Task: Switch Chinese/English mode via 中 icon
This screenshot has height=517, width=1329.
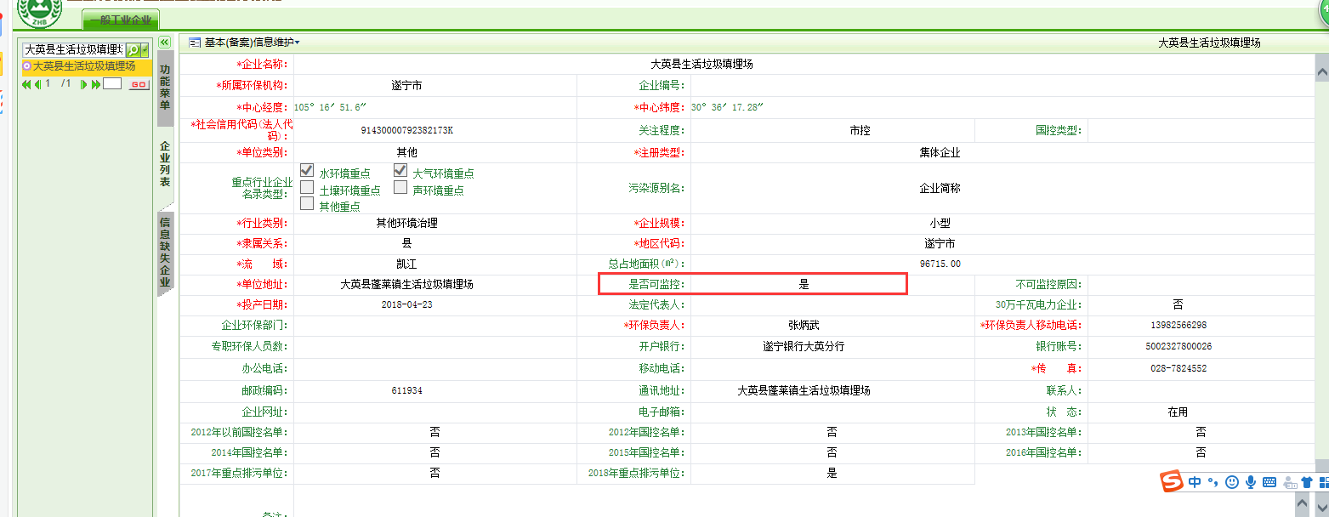Action: pos(1195,482)
